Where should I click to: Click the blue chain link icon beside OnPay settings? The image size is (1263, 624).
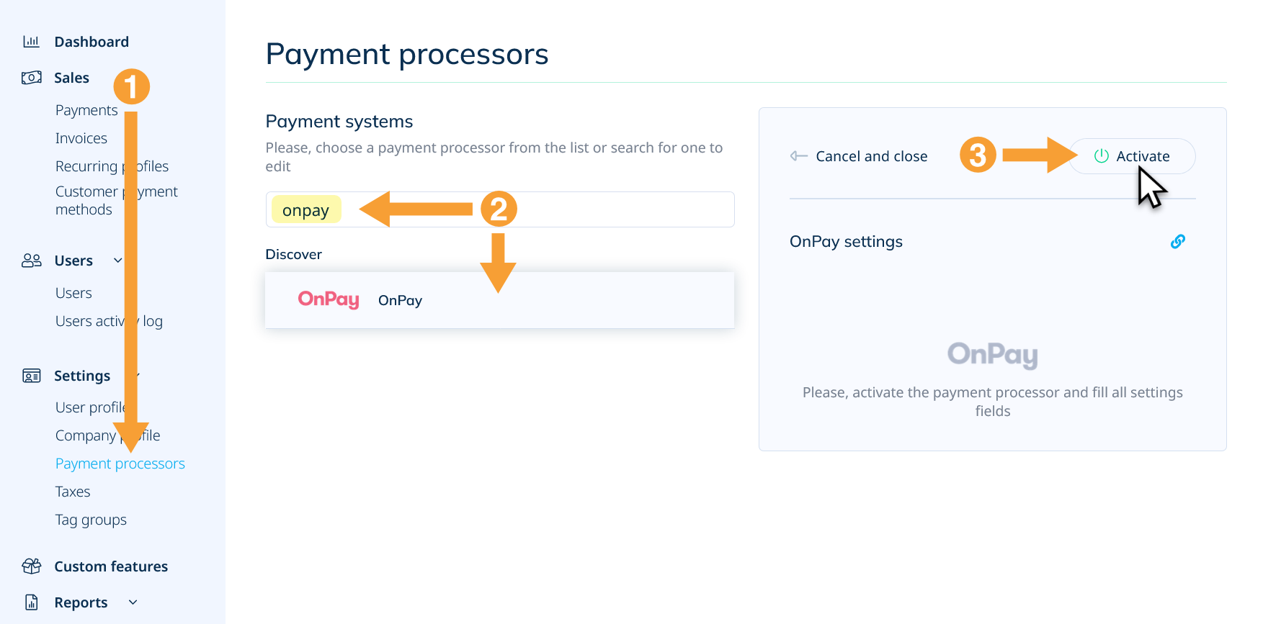pyautogui.click(x=1178, y=241)
